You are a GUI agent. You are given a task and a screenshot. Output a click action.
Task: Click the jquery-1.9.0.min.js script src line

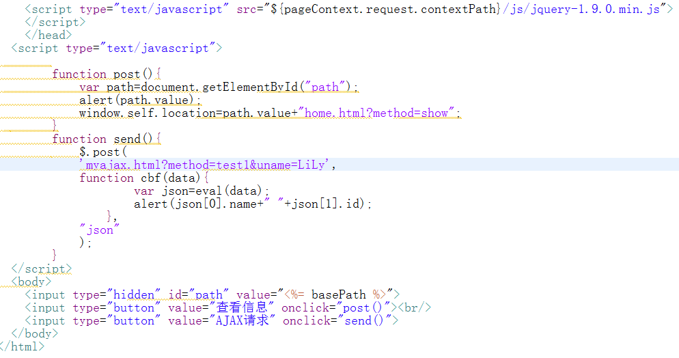click(x=349, y=9)
